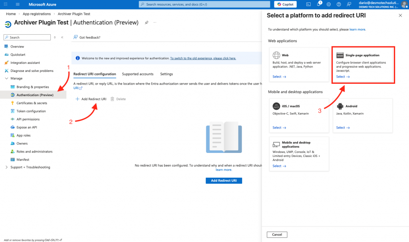Click Select under iOS / macOS
Image resolution: width=409 pixels, height=242 pixels.
click(279, 127)
